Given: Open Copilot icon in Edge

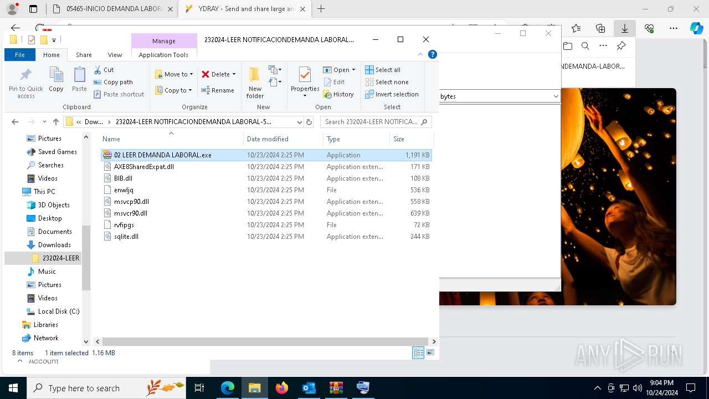Looking at the screenshot, I should pyautogui.click(x=696, y=28).
